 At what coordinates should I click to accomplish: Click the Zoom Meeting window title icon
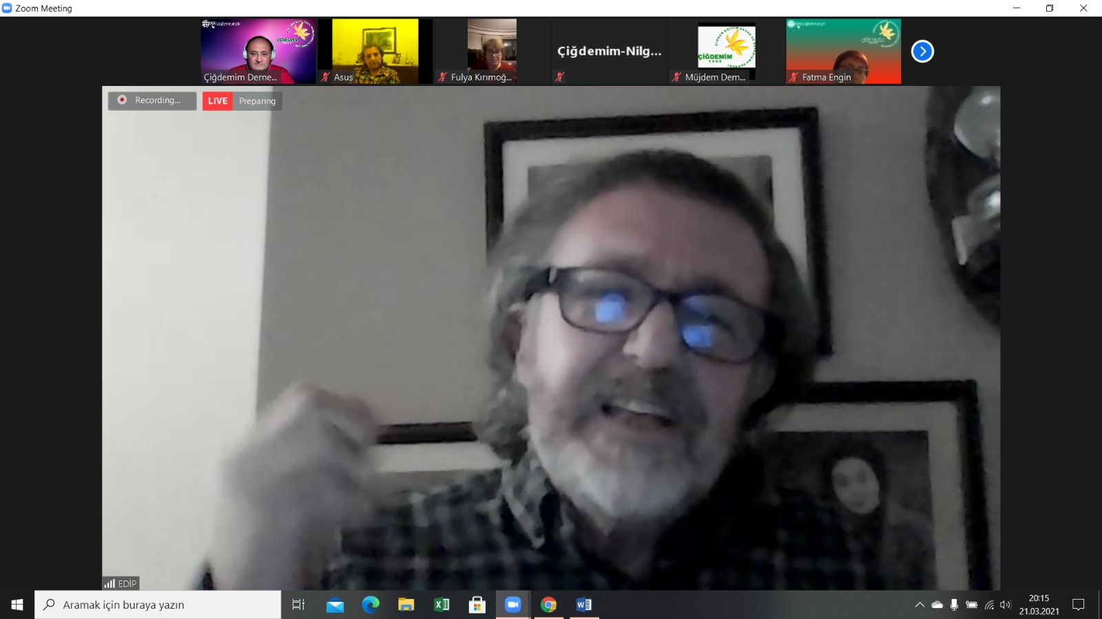point(7,8)
